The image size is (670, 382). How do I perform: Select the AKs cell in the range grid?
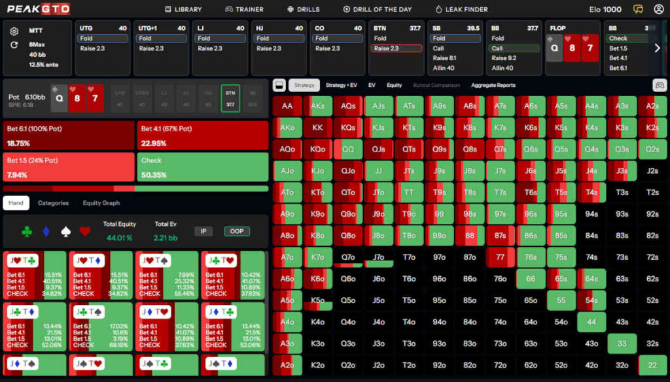tap(318, 106)
